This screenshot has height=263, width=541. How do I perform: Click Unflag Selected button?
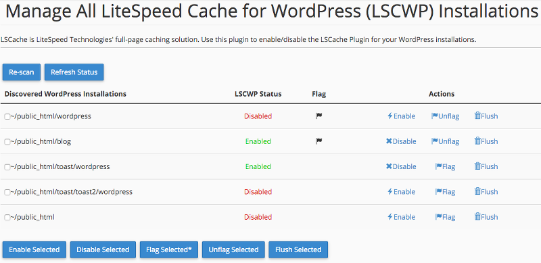233,249
